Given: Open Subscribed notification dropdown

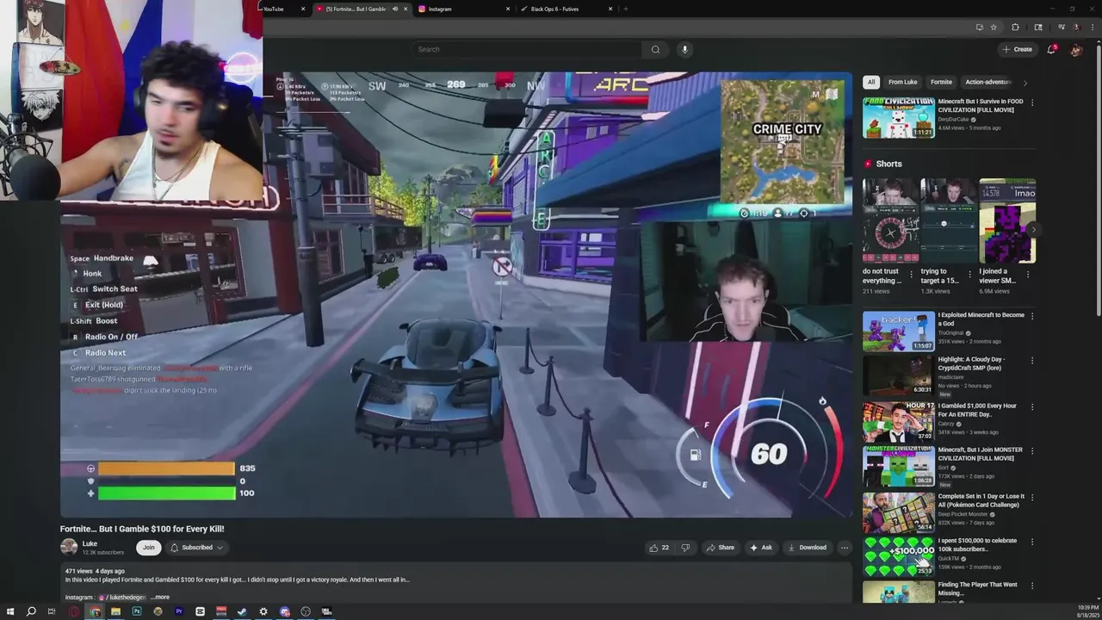Looking at the screenshot, I should (196, 548).
